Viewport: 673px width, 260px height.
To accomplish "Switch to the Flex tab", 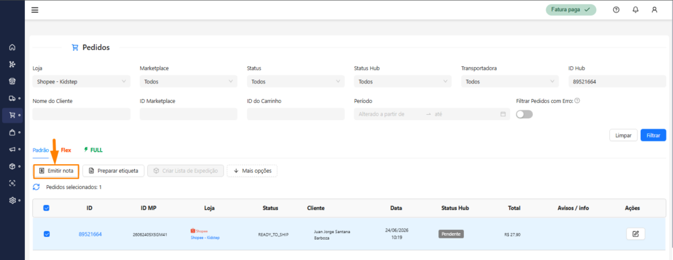I will tap(66, 150).
